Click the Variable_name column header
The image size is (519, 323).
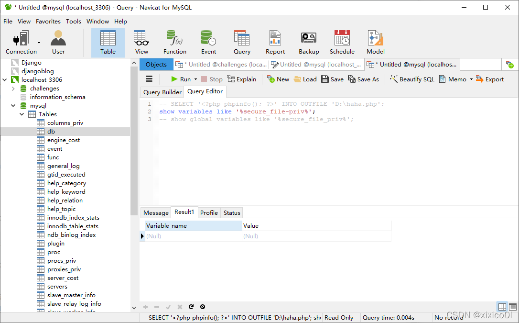[193, 225]
